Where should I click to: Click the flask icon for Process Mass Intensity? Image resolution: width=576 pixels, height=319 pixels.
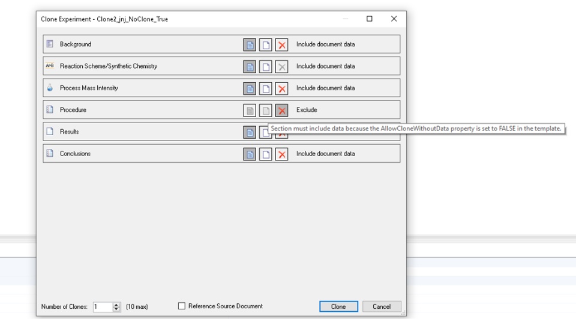tap(50, 88)
